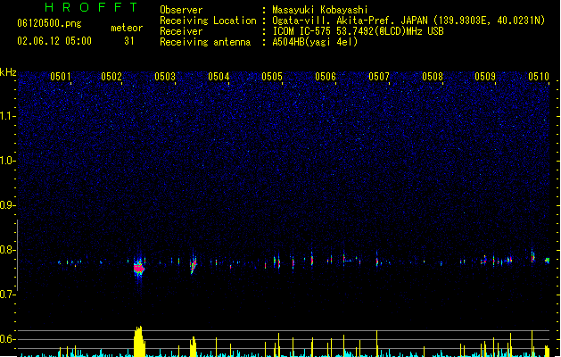Click the 0510 time marker
The height and width of the screenshot is (357, 561).
[539, 77]
